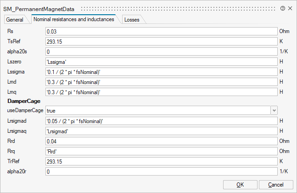Click the Cancel button
The width and height of the screenshot is (297, 193).
point(276,184)
